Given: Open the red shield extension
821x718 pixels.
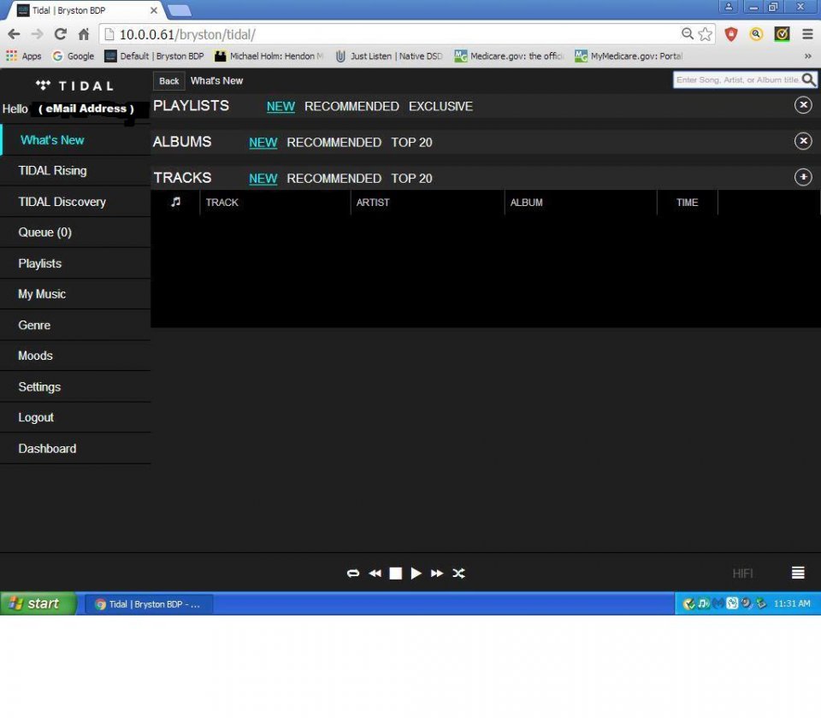Looking at the screenshot, I should (731, 34).
